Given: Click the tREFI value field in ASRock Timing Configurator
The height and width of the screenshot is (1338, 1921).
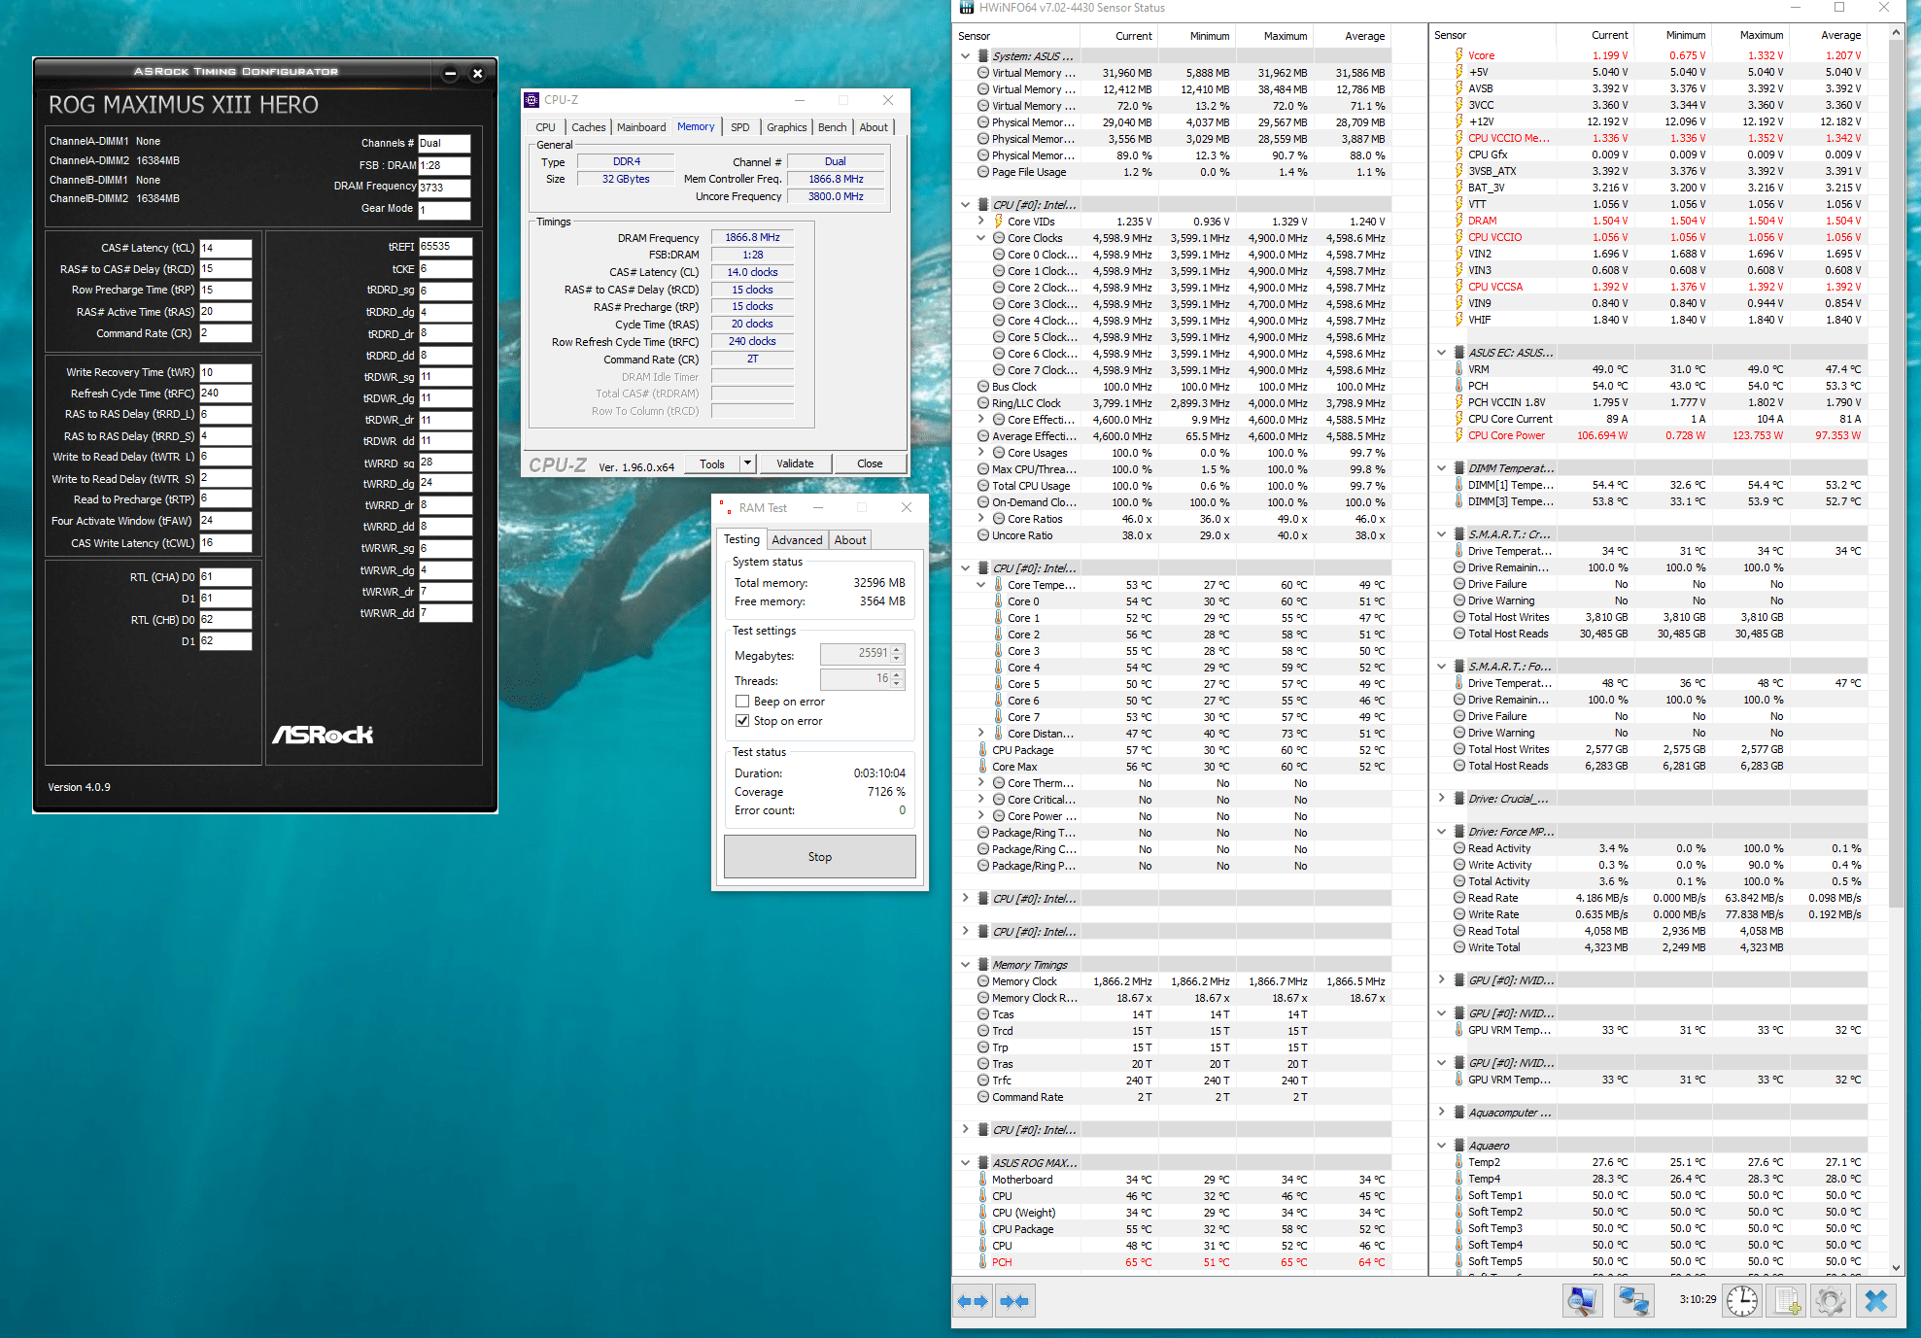Looking at the screenshot, I should click(445, 247).
